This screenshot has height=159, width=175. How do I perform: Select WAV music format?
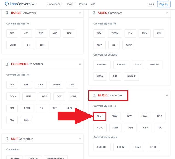129,116
